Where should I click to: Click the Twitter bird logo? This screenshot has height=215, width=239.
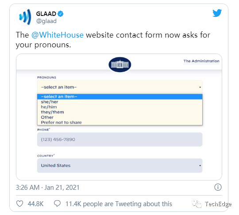pos(217,13)
